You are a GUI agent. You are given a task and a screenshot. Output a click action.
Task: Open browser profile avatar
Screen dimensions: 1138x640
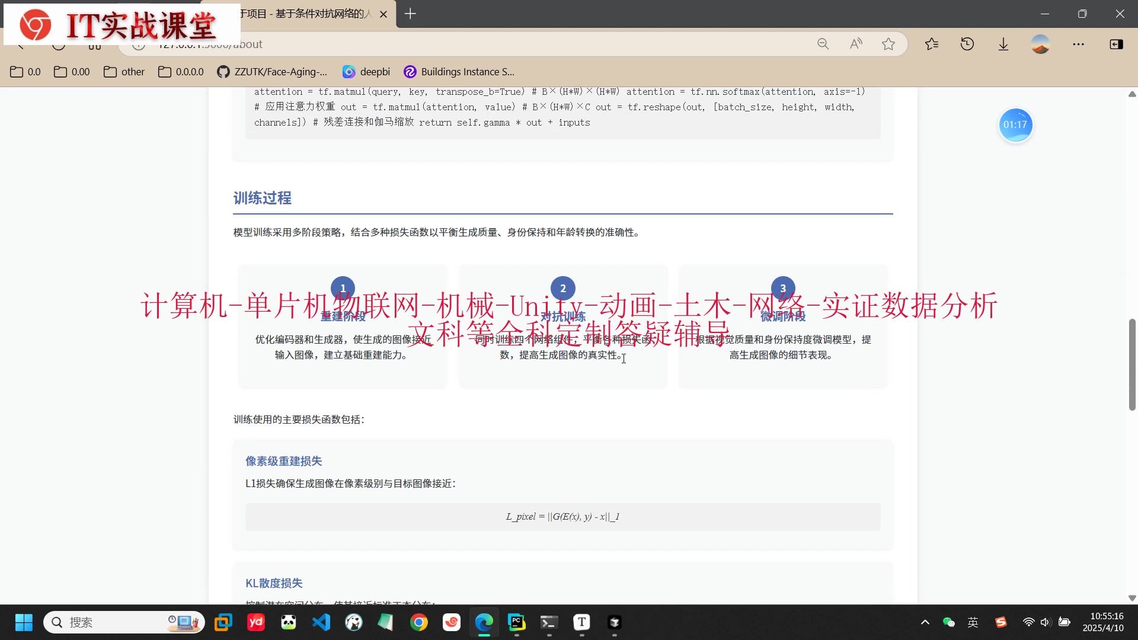pyautogui.click(x=1040, y=44)
